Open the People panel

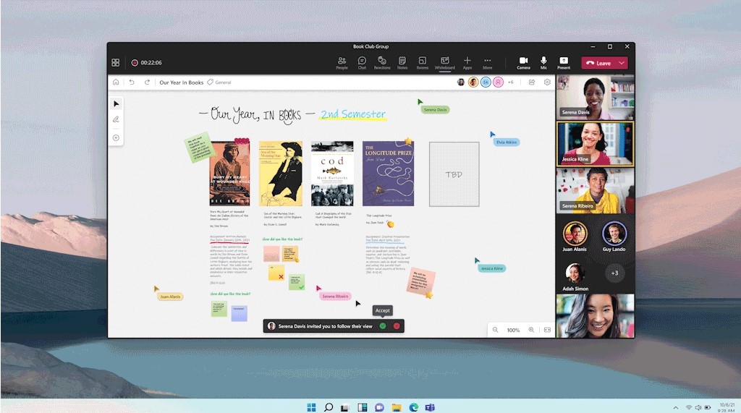tap(342, 63)
